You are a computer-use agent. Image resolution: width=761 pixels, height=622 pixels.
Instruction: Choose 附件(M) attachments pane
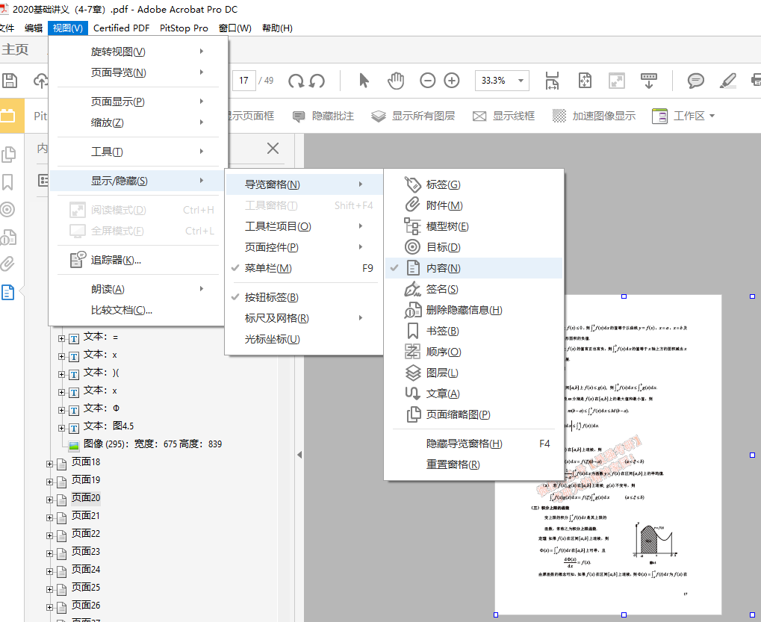pos(474,205)
